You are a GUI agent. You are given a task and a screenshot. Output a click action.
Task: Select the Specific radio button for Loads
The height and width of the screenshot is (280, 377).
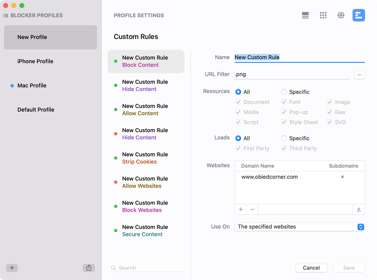click(284, 138)
